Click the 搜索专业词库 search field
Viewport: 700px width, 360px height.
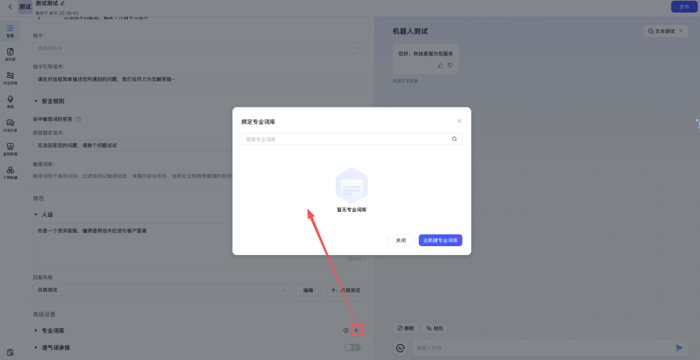pos(344,139)
